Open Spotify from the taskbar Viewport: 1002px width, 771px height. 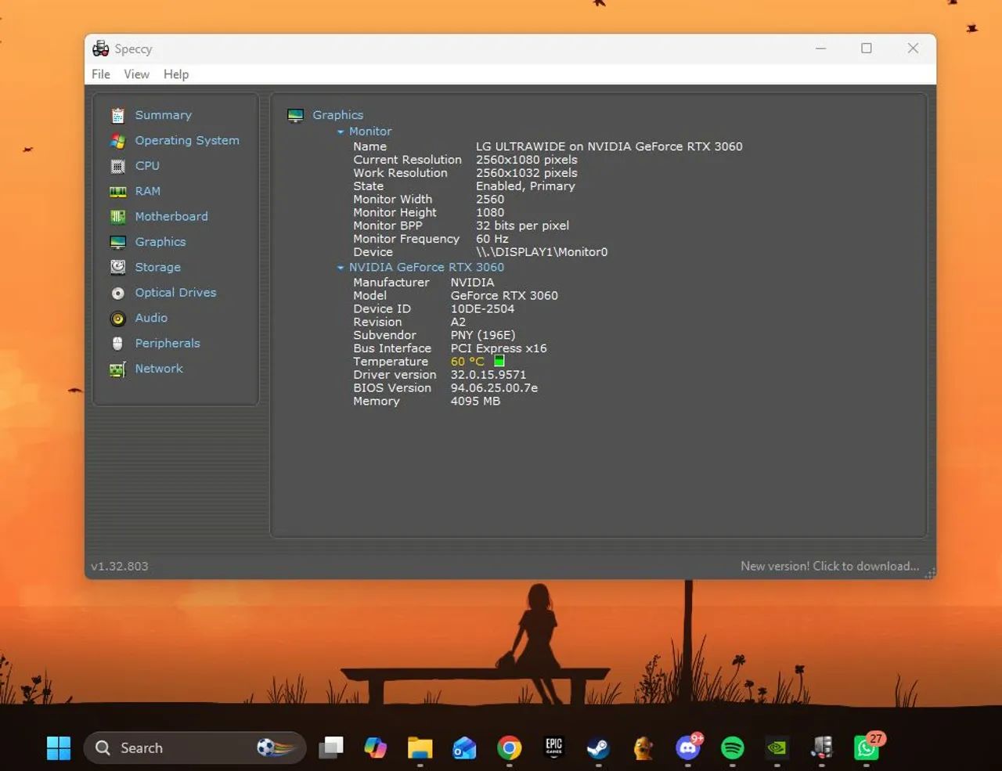pos(733,748)
